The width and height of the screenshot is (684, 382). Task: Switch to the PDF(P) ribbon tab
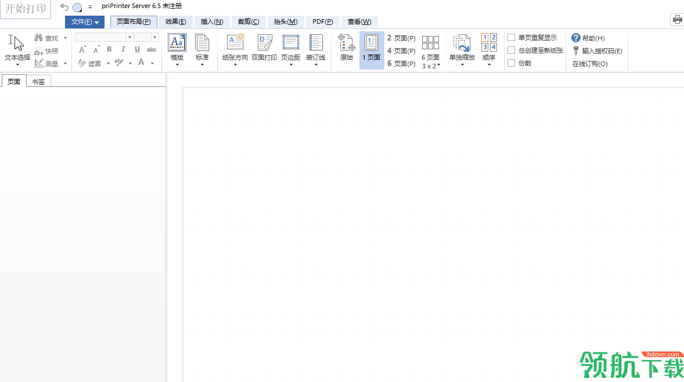click(322, 22)
